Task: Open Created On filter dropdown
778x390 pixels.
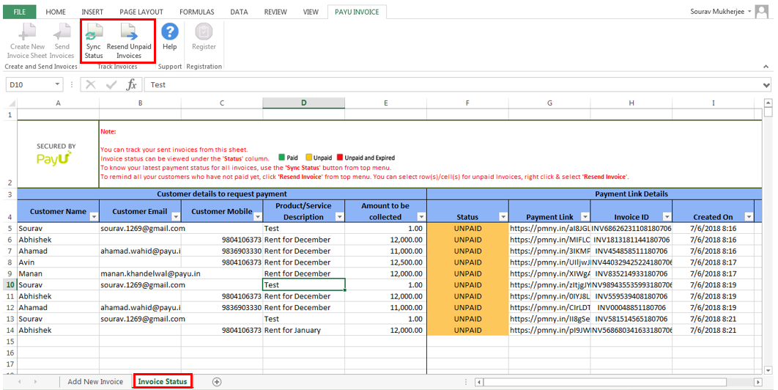Action: pyautogui.click(x=749, y=216)
